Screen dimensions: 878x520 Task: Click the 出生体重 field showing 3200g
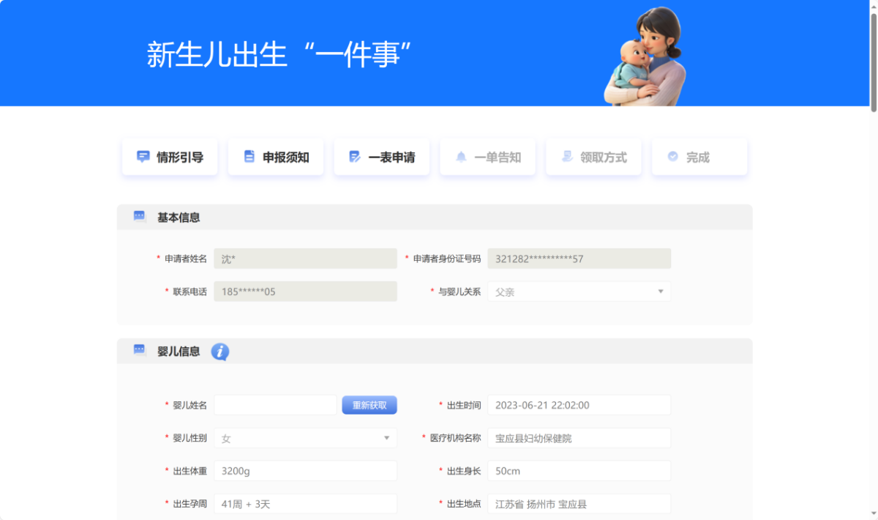tap(306, 471)
